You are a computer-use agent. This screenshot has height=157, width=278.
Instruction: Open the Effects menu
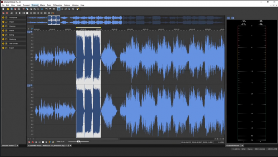(42, 5)
